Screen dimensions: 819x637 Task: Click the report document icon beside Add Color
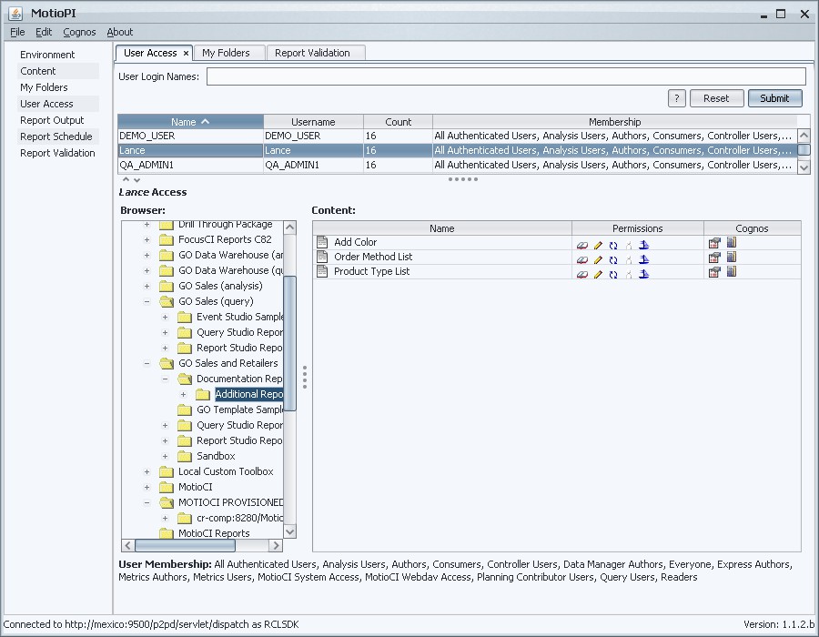click(x=322, y=242)
